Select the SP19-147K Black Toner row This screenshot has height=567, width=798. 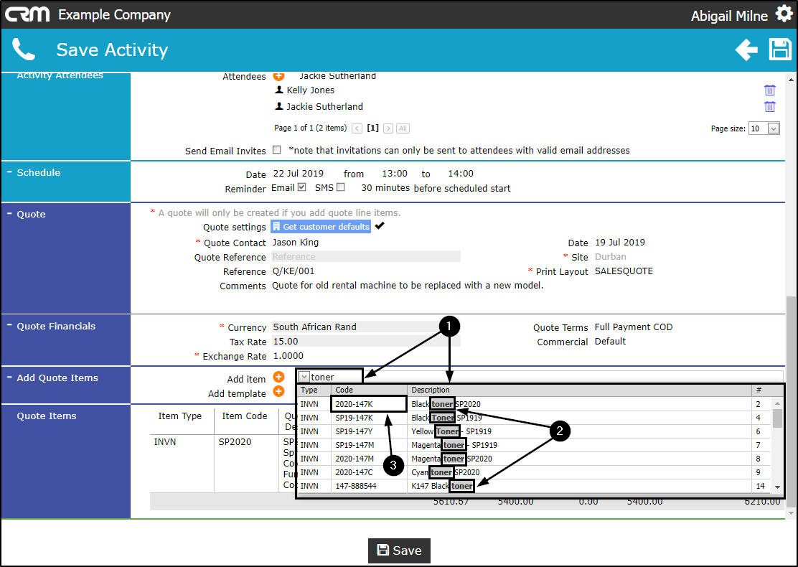[533, 418]
